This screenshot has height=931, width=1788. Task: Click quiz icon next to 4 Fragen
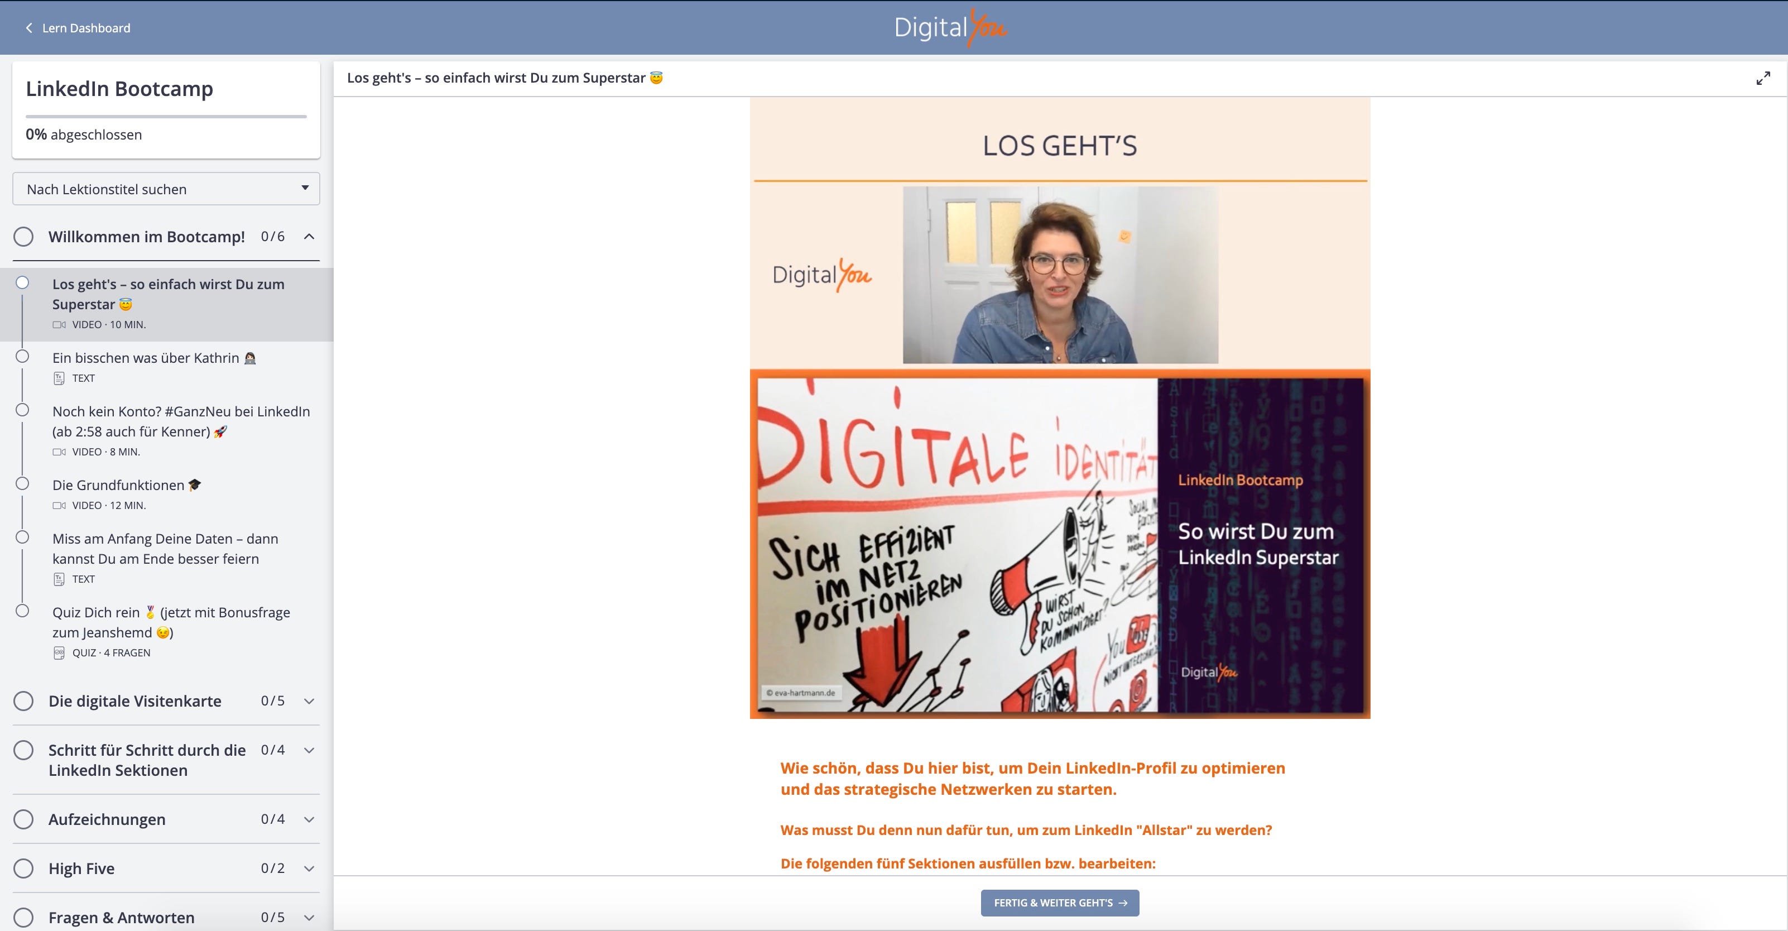(59, 652)
